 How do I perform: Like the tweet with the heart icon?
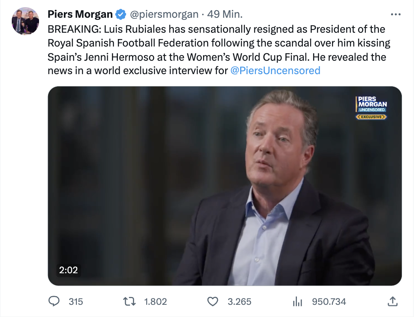coord(213,302)
